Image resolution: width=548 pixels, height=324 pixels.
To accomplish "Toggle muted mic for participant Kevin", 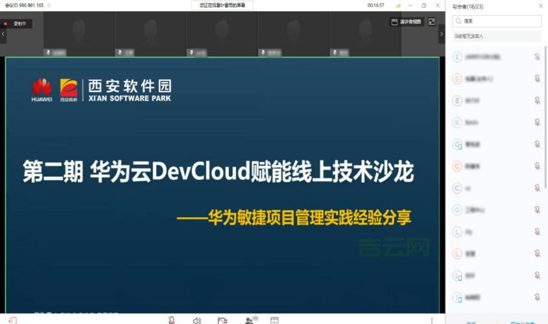I will point(537,122).
